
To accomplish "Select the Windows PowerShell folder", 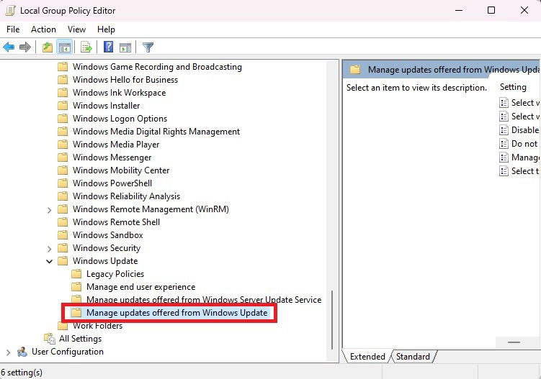I will pos(112,183).
